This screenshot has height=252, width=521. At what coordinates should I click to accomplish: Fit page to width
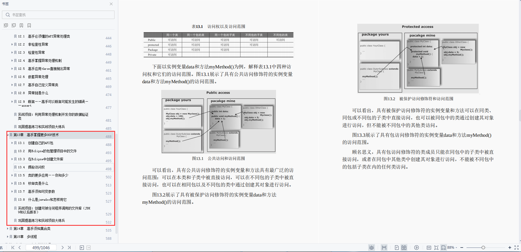443,248
